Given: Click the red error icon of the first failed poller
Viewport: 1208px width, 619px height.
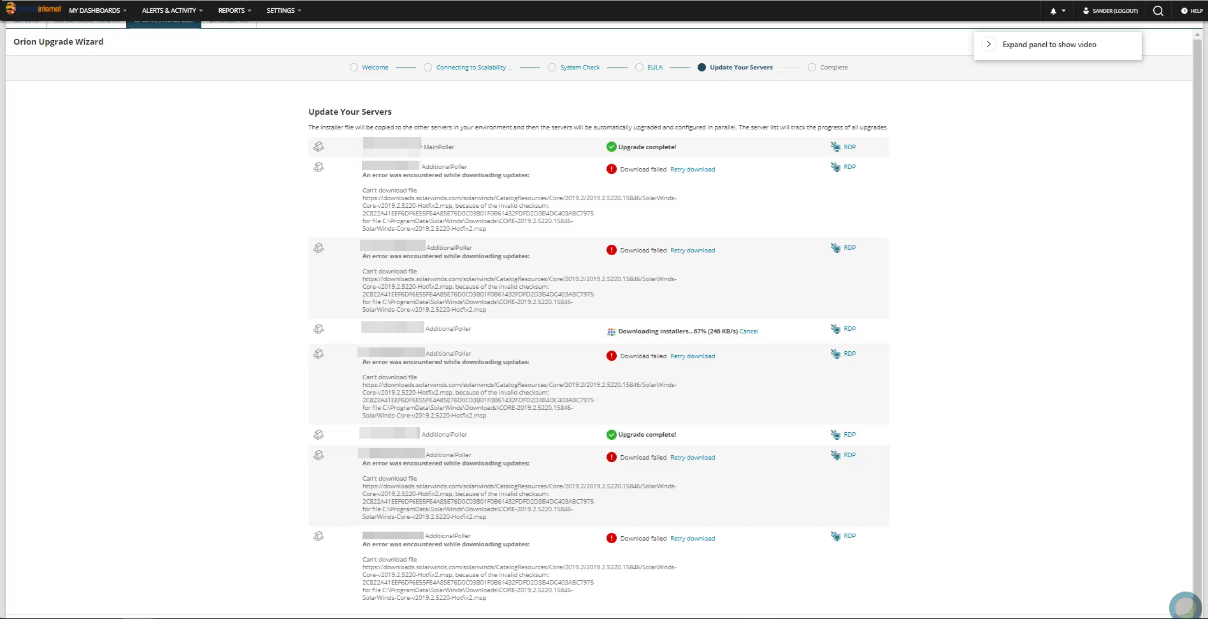Looking at the screenshot, I should [x=612, y=169].
